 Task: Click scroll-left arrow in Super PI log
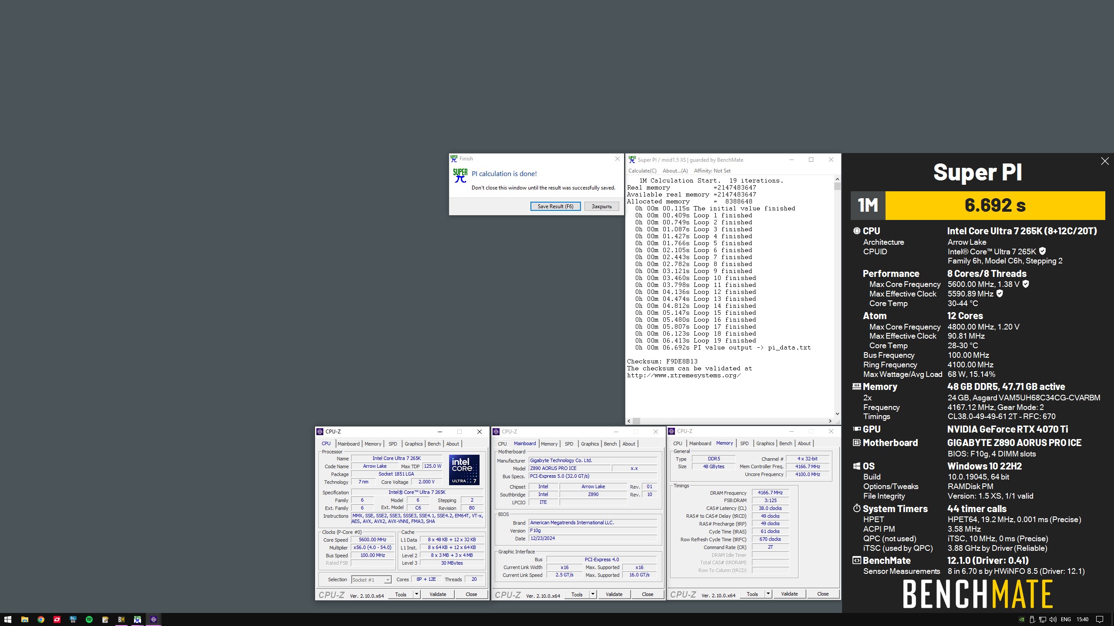[629, 421]
